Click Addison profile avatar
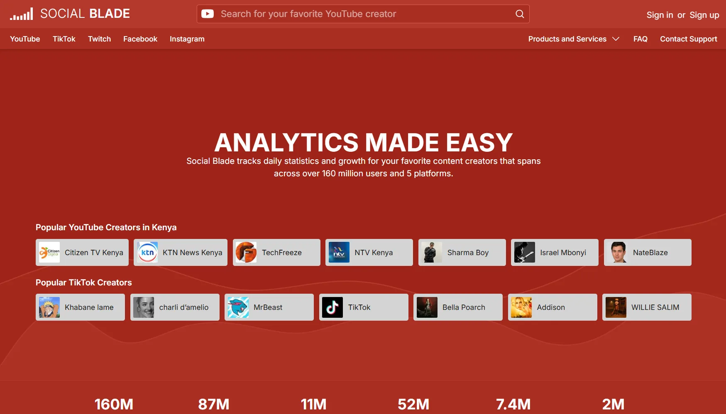The image size is (726, 414). pyautogui.click(x=521, y=307)
